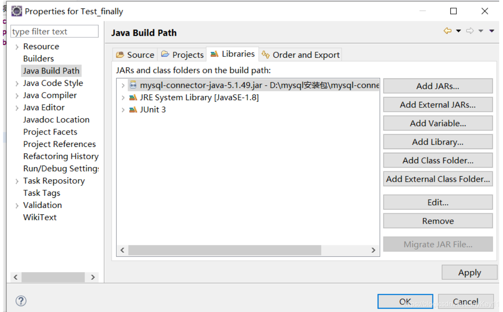Open Project References page
The height and width of the screenshot is (312, 503).
59,144
